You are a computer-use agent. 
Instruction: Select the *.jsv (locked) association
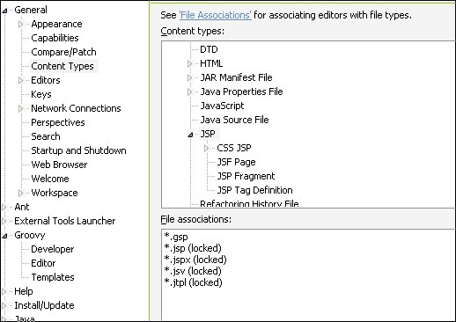pos(193,271)
